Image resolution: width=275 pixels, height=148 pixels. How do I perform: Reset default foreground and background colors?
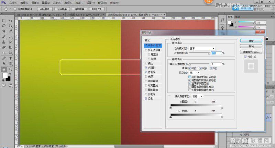click(x=3, y=81)
